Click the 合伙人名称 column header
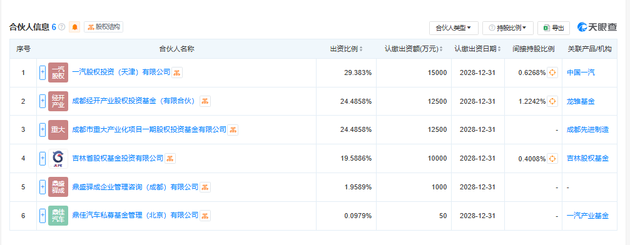630x245 pixels. point(177,49)
